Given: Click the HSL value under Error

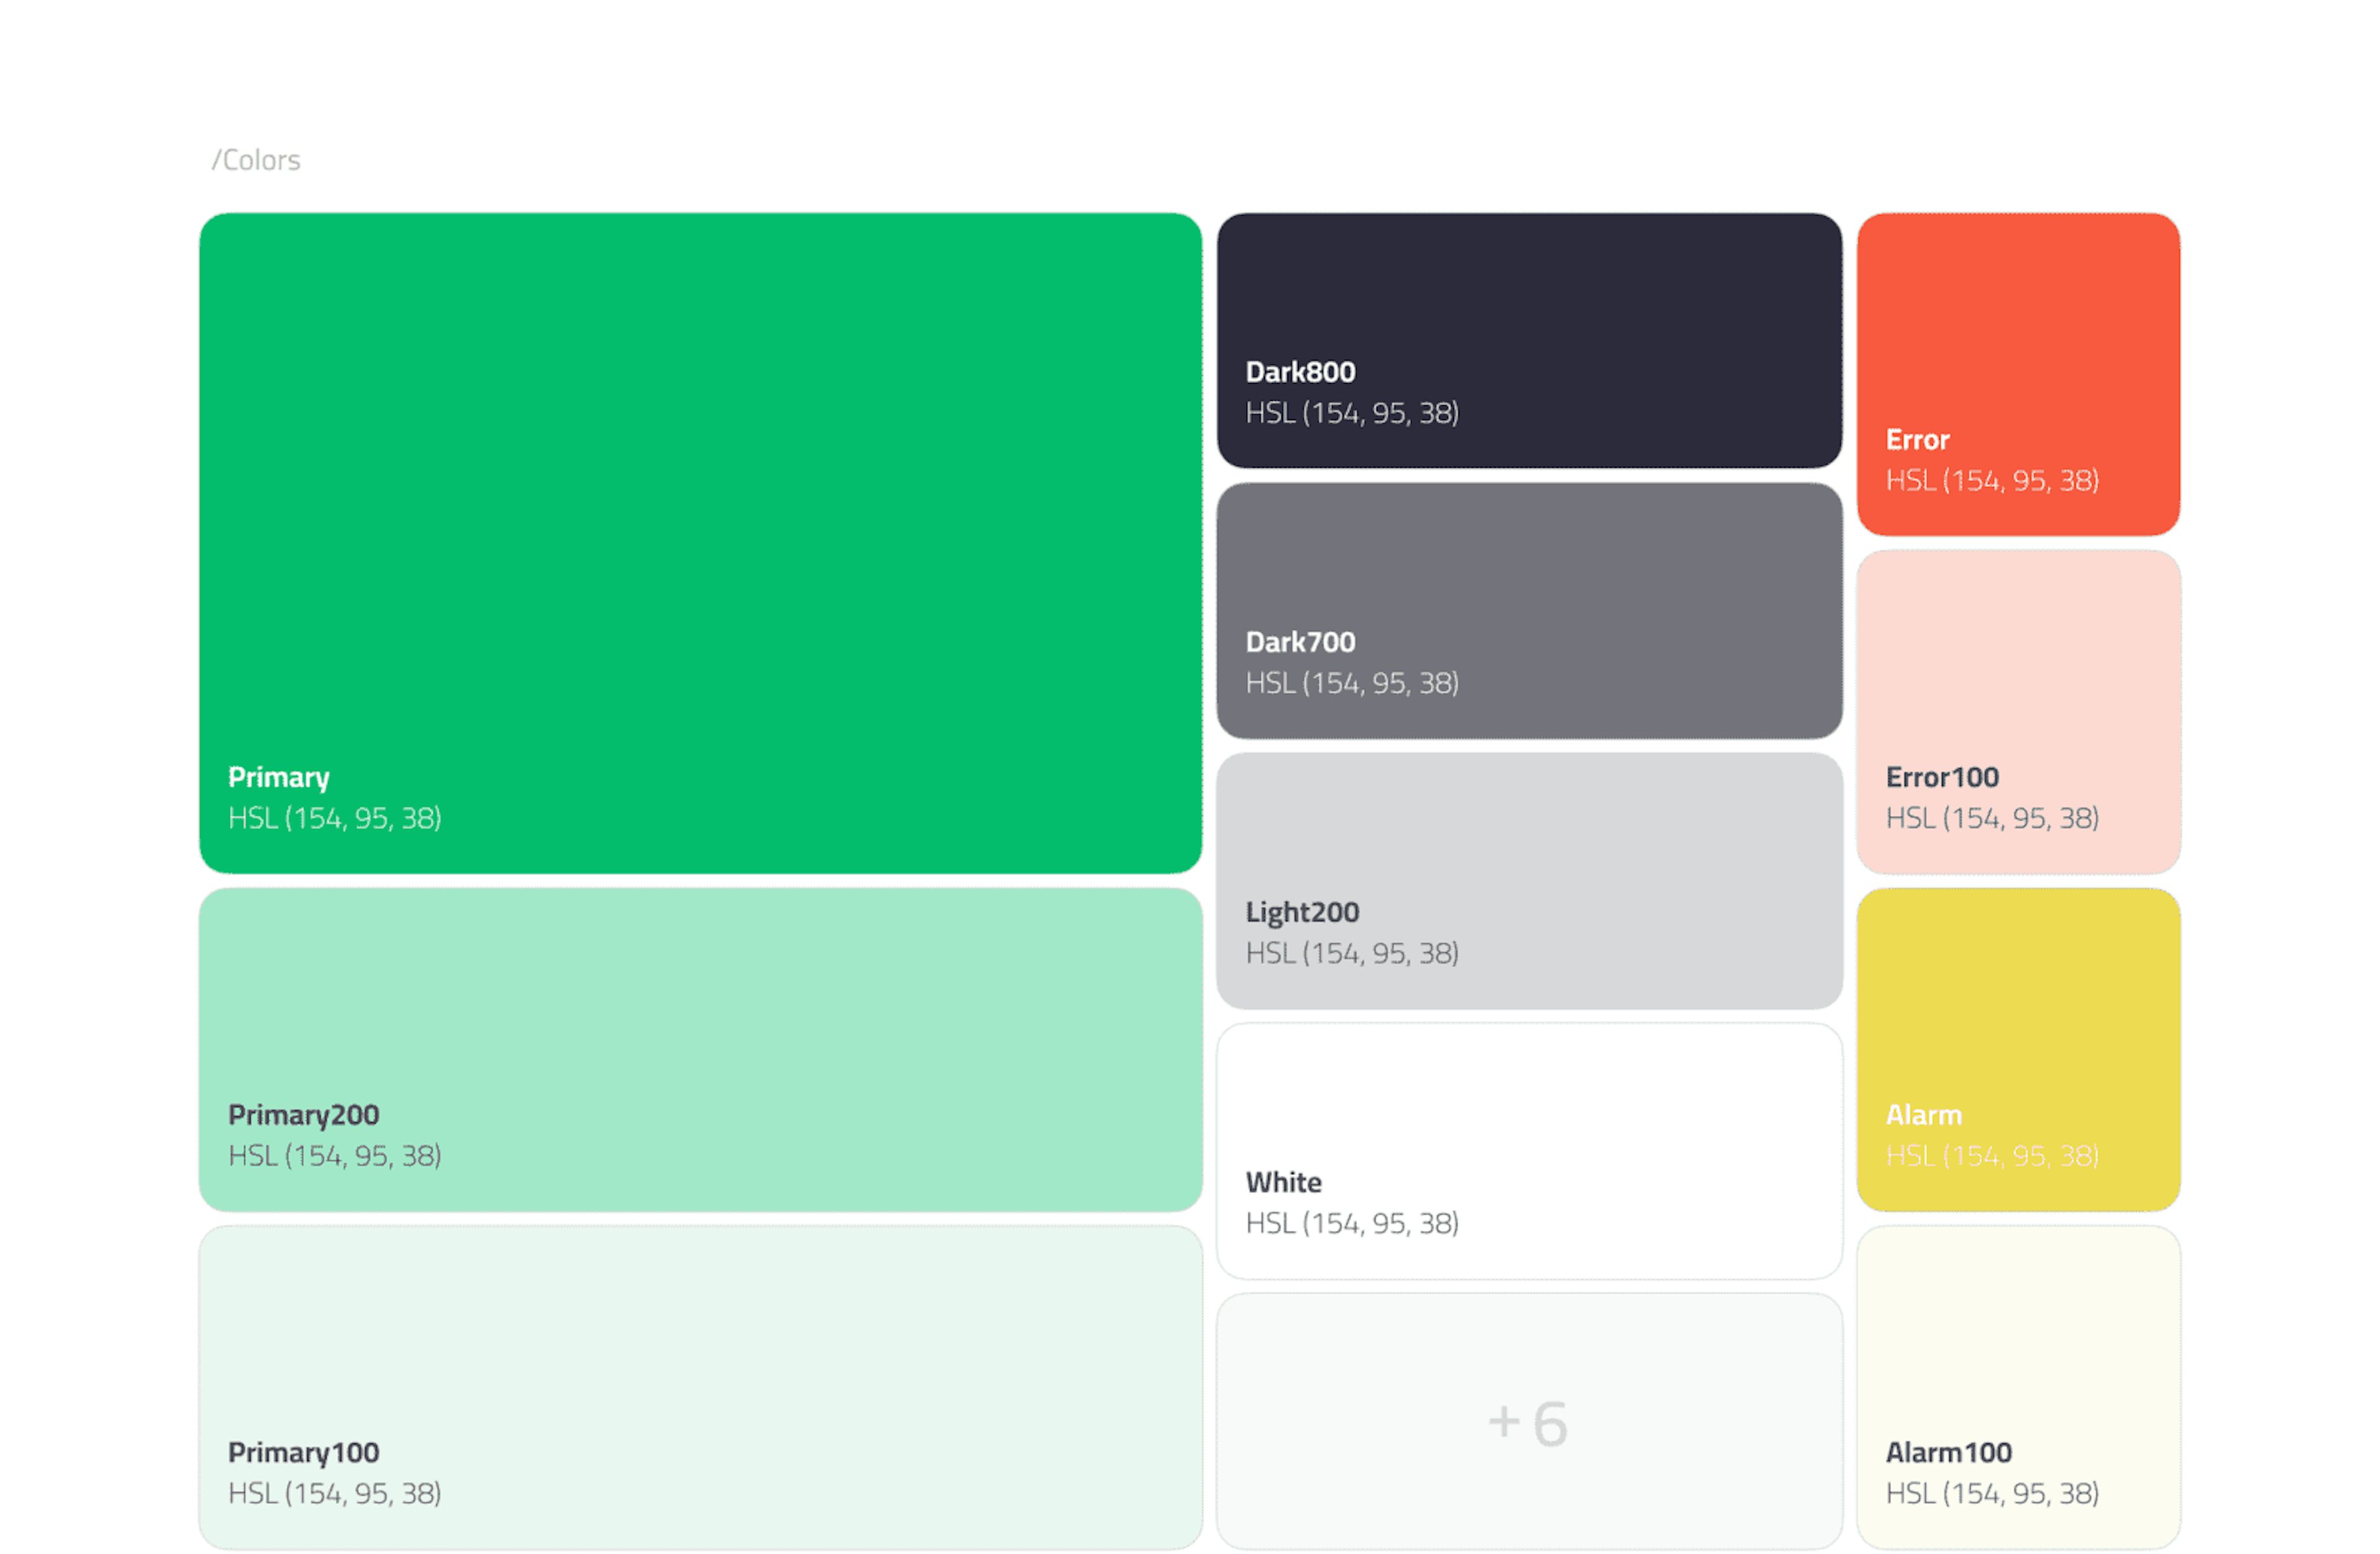Looking at the screenshot, I should point(1992,481).
